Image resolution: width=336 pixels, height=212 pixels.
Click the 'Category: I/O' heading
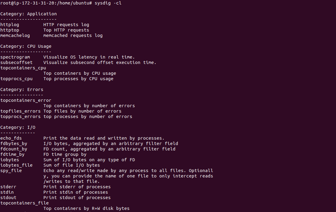tap(18, 128)
